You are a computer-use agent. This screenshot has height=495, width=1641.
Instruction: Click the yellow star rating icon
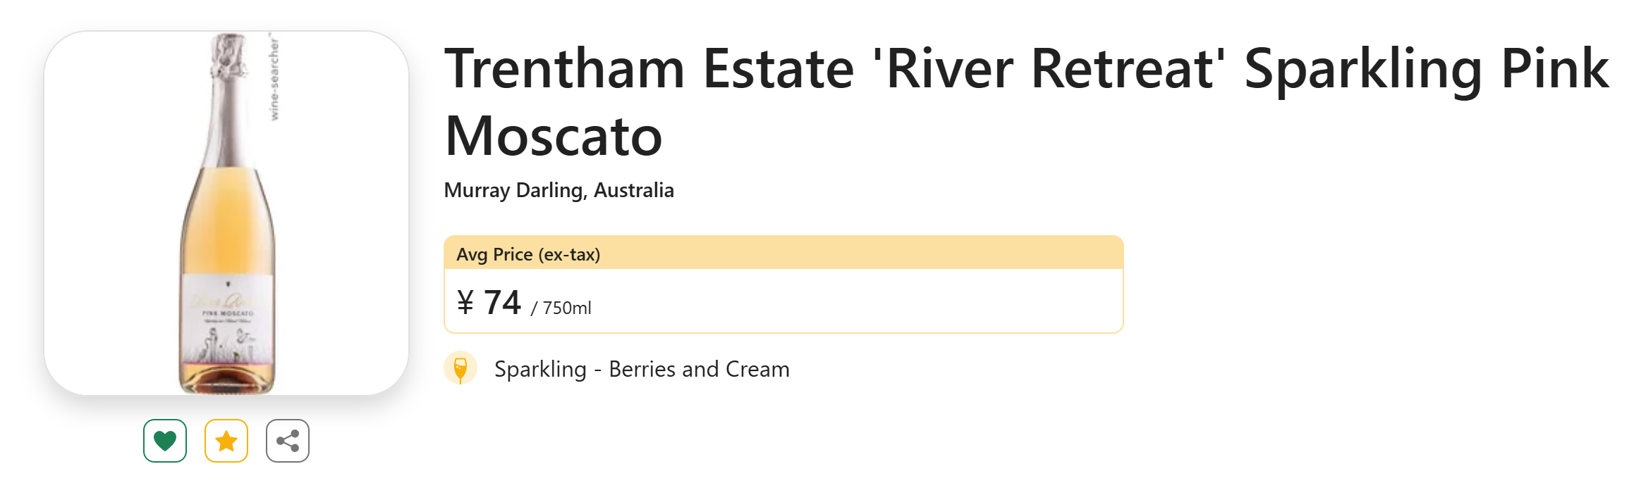click(x=226, y=441)
